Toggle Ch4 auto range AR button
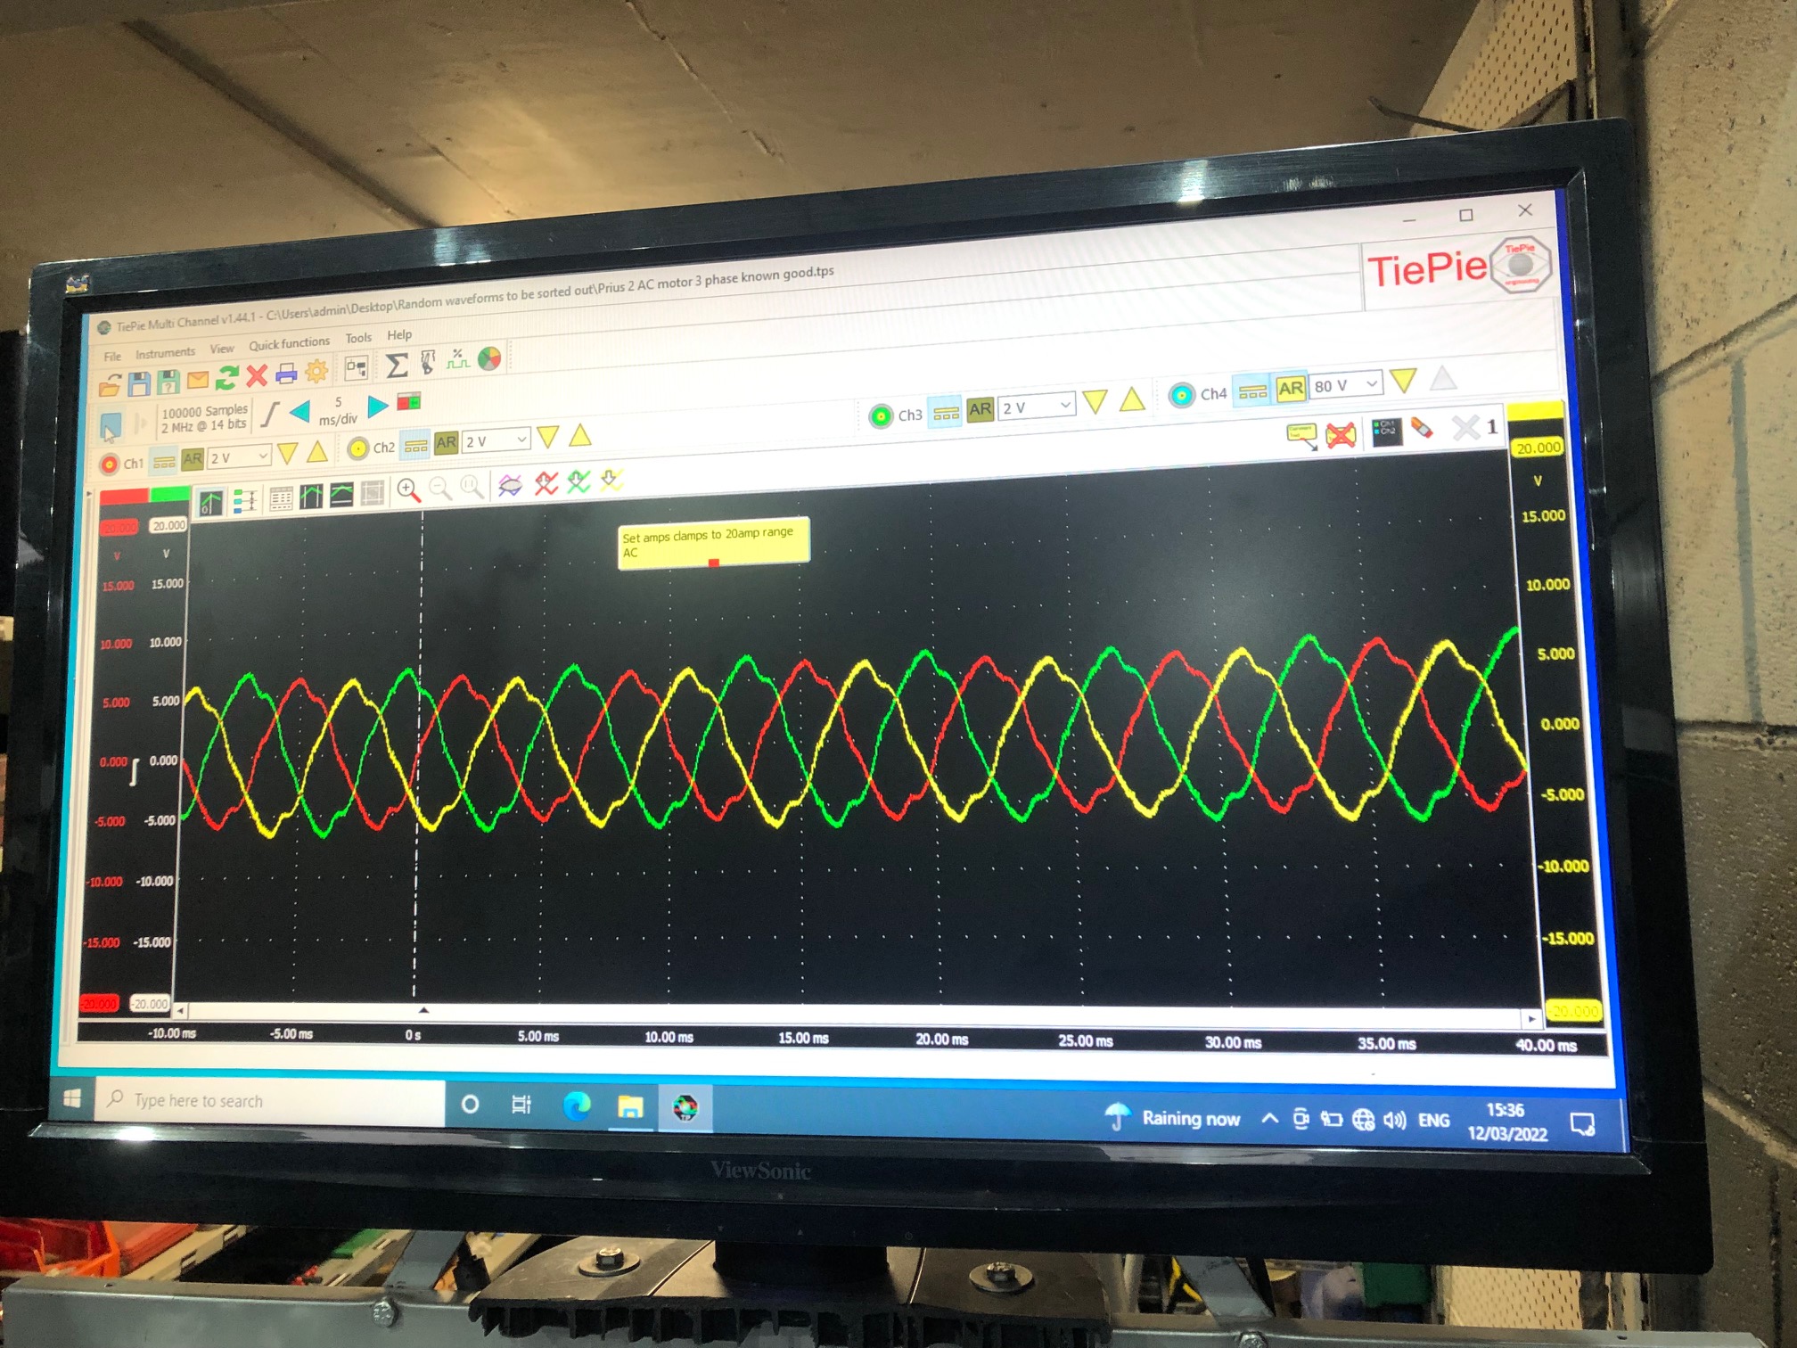 click(x=1290, y=389)
